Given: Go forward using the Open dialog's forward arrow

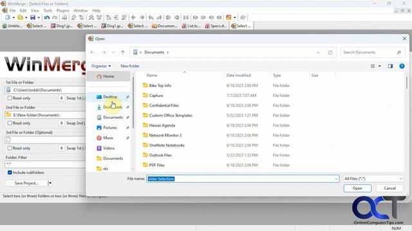Looking at the screenshot, I should click(104, 53).
